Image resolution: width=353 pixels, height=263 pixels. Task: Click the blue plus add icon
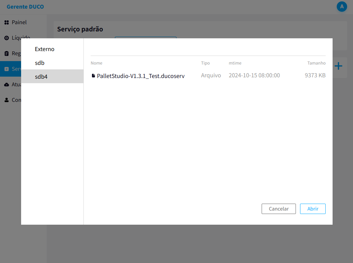click(338, 66)
